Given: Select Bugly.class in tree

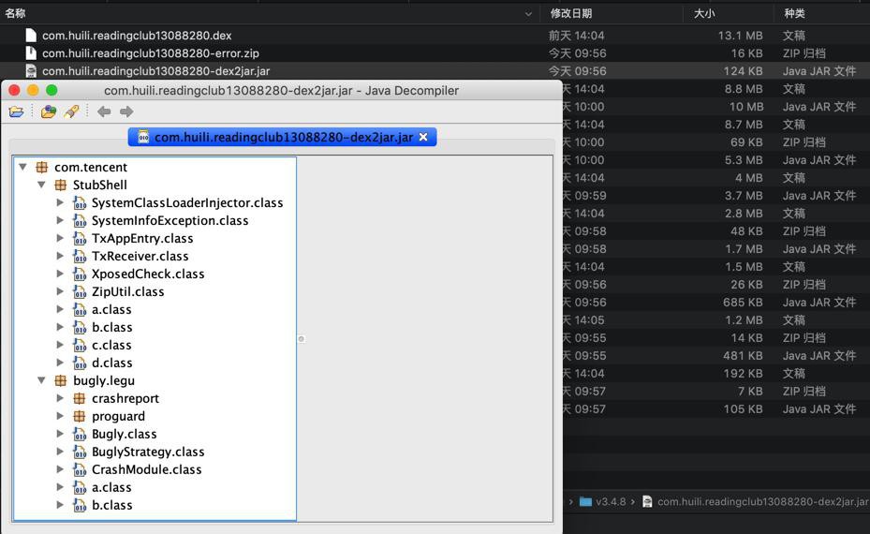Looking at the screenshot, I should 125,434.
